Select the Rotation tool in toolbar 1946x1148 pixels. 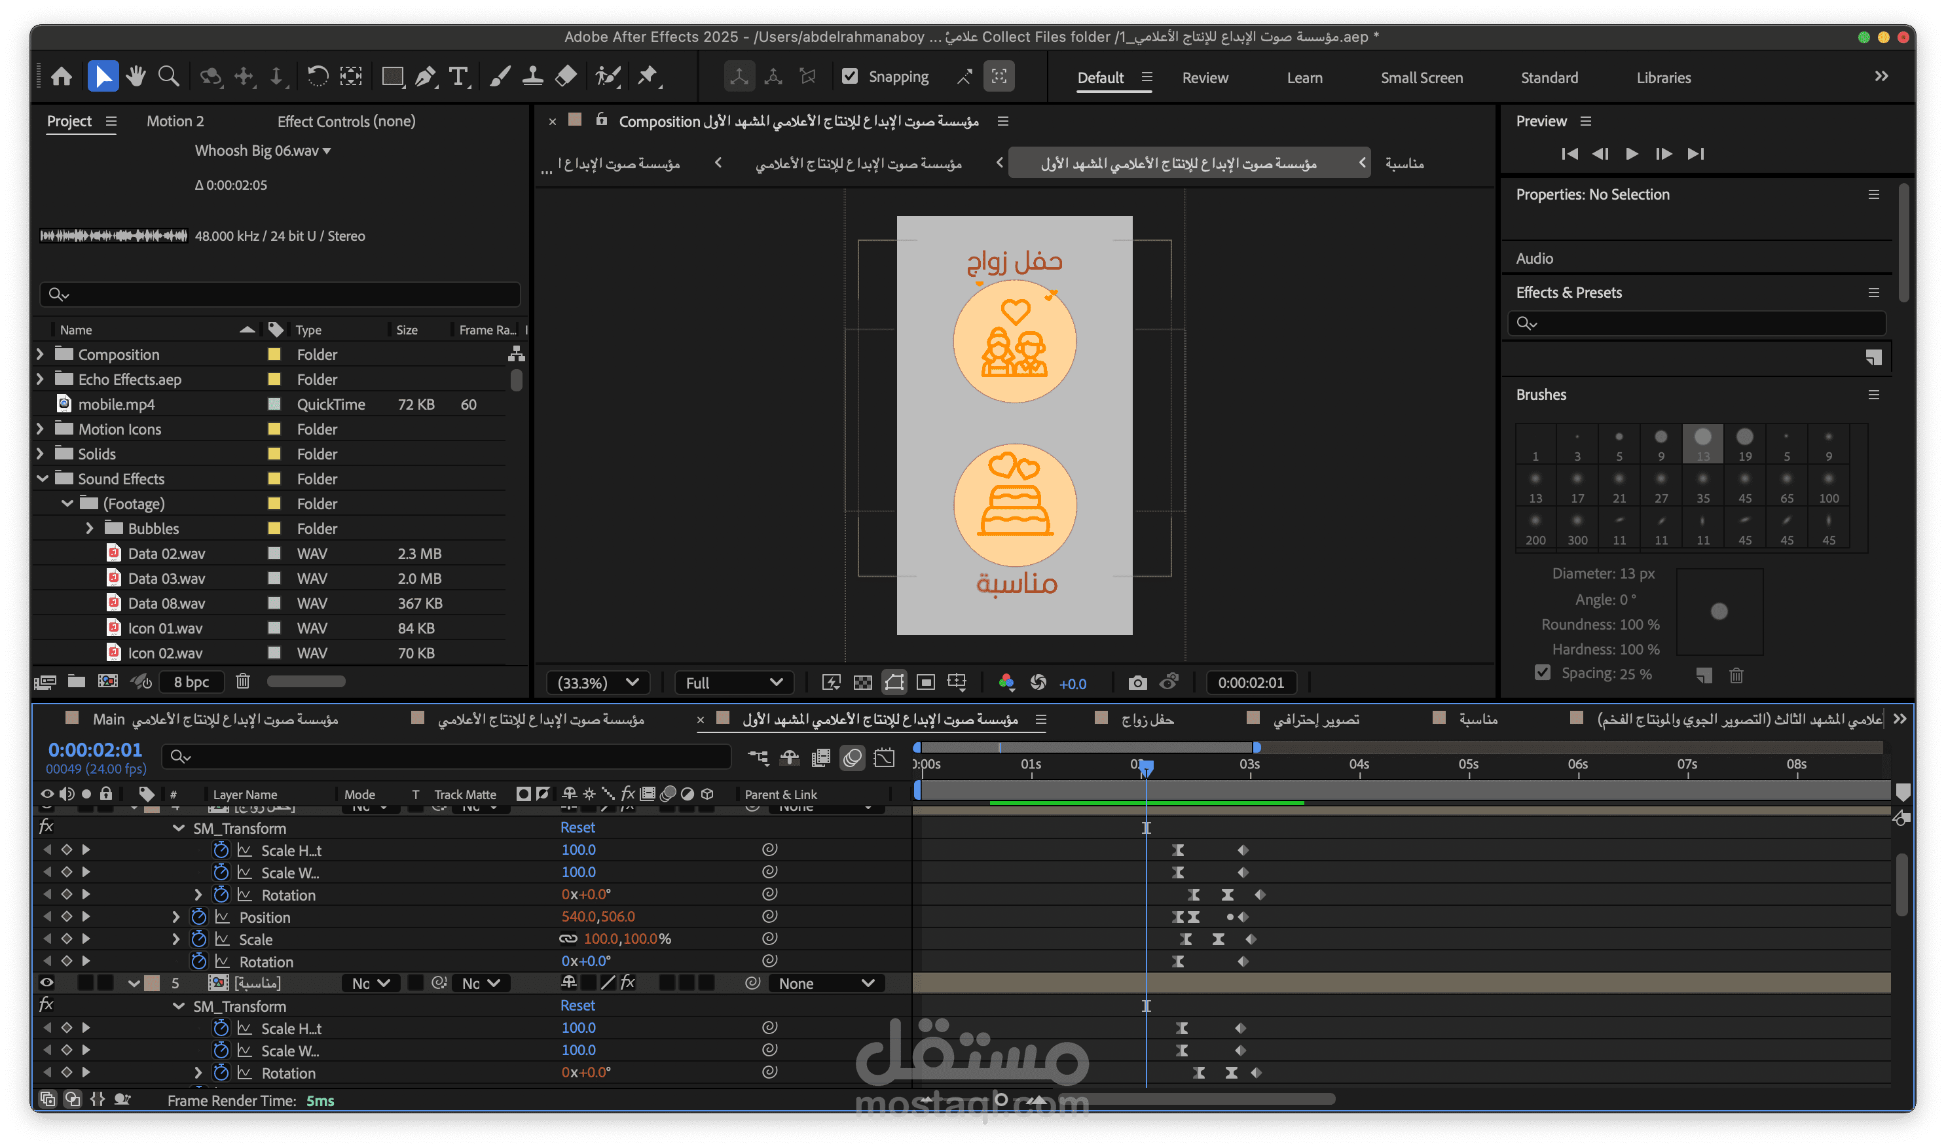click(x=318, y=77)
